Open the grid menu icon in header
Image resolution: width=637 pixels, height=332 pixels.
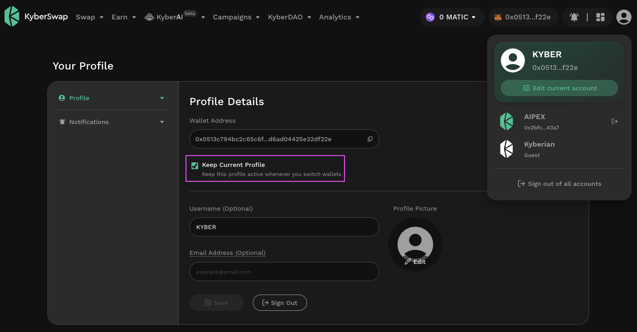tap(600, 17)
